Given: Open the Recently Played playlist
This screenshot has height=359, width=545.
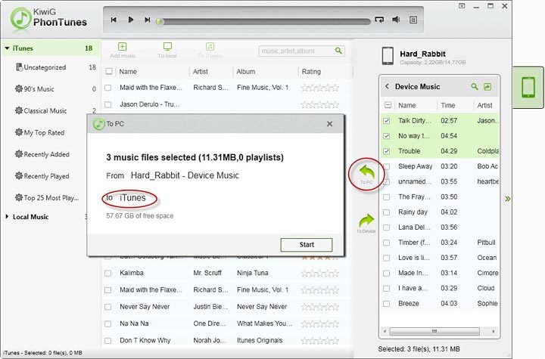Looking at the screenshot, I should coord(46,176).
